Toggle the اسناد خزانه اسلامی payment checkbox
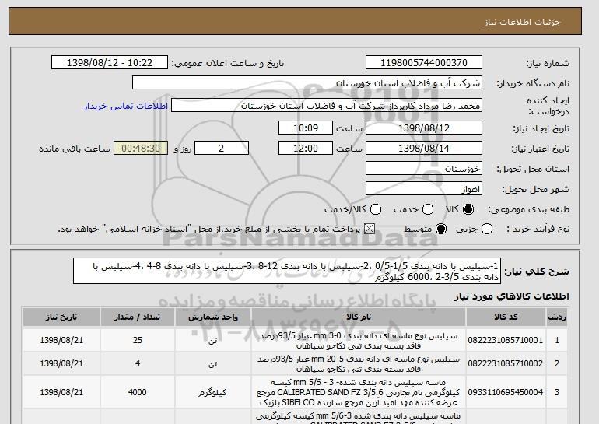The width and height of the screenshot is (599, 424). point(369,229)
